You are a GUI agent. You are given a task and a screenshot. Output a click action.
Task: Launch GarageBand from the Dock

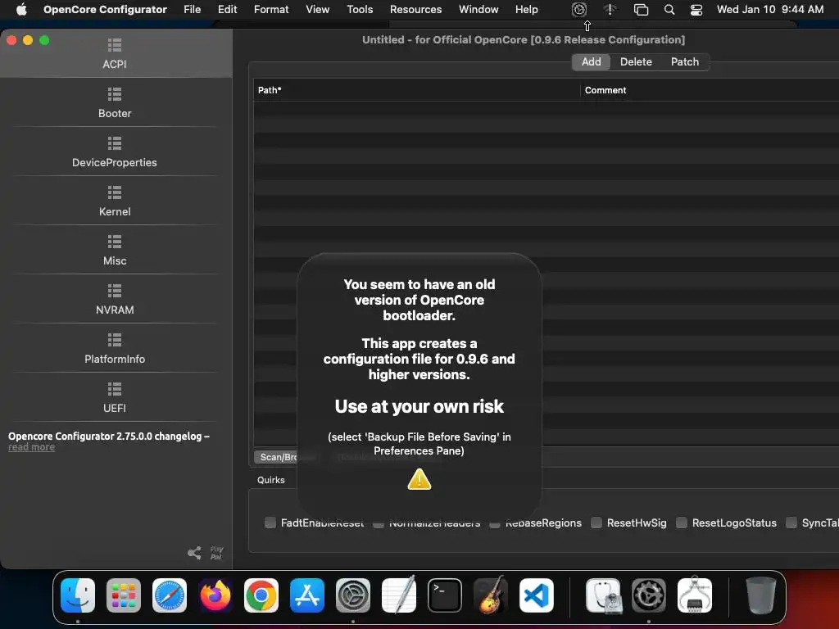491,595
